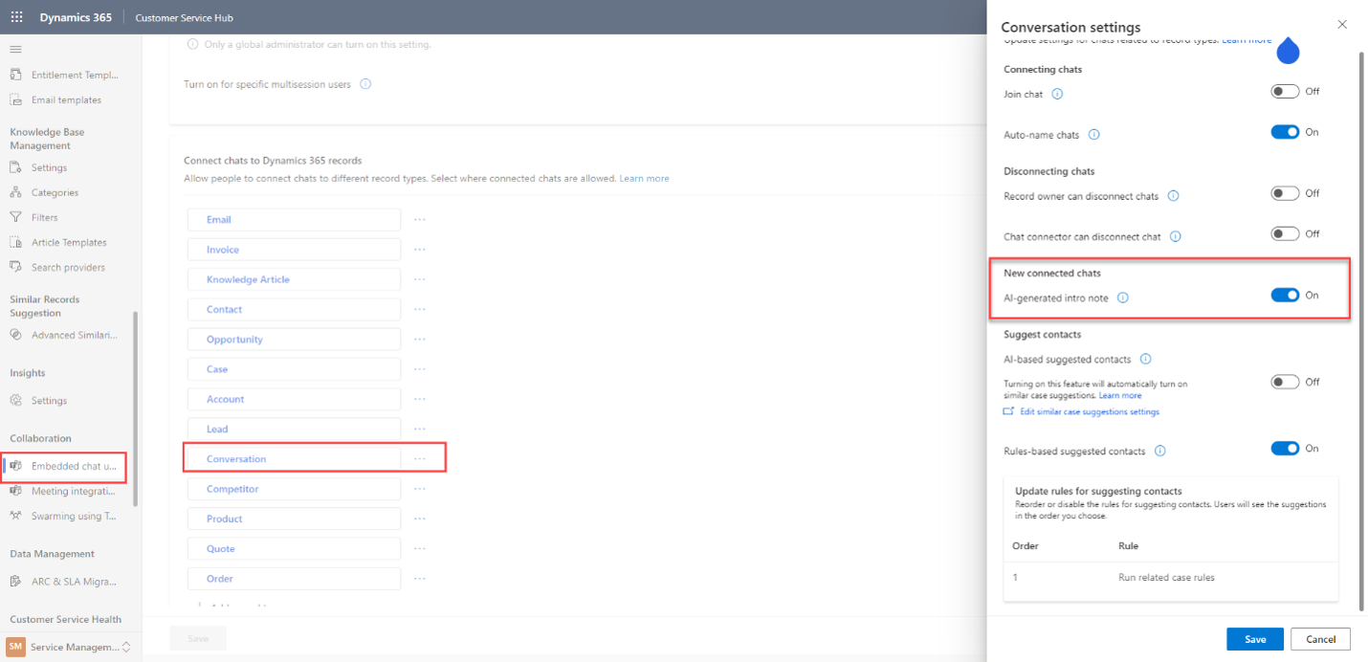Open more options for the Case record

(419, 368)
